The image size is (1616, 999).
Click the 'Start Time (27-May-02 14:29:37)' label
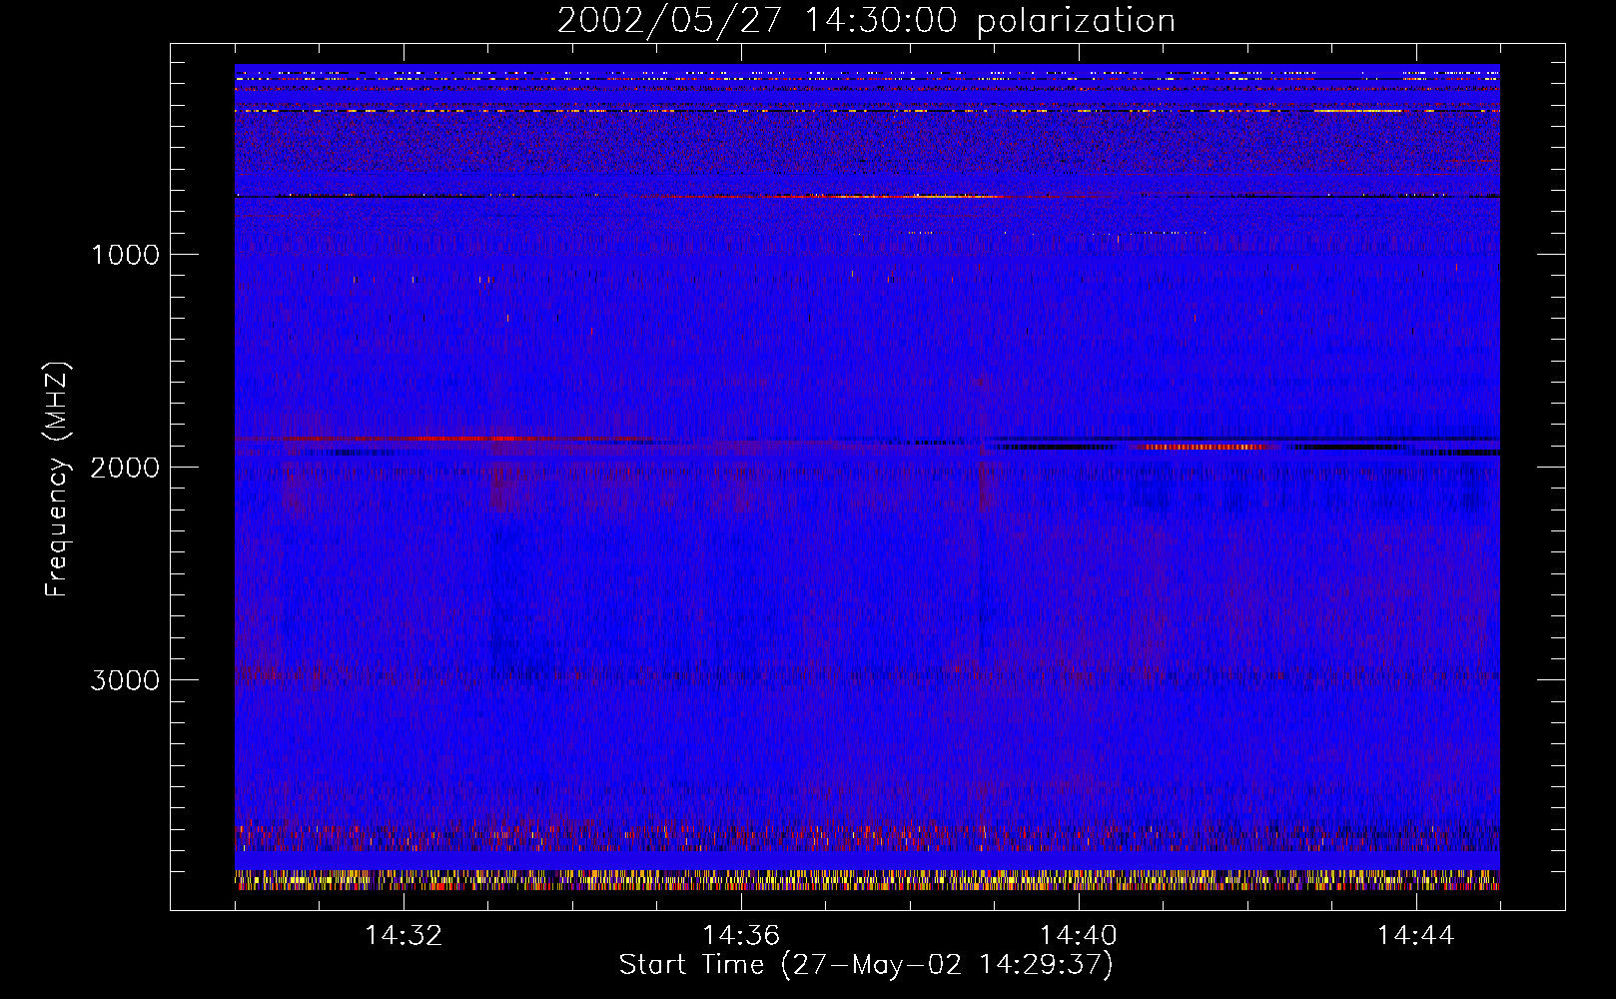866,965
